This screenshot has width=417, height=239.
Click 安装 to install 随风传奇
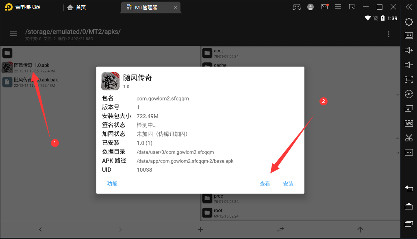tap(288, 184)
